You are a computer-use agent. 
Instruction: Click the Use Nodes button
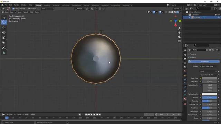click(x=204, y=61)
